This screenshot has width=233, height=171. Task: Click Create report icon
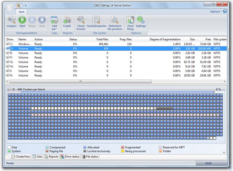67,20
